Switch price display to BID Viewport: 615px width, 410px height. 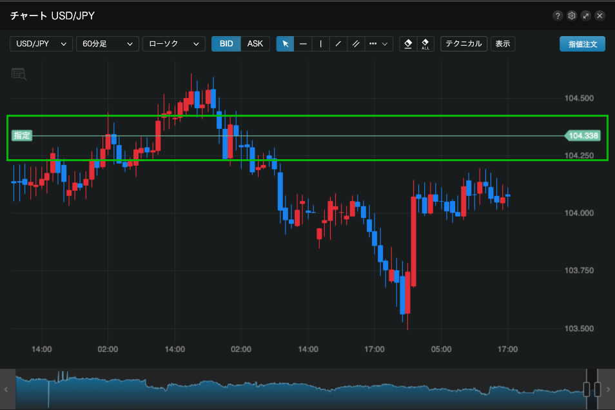tap(226, 44)
